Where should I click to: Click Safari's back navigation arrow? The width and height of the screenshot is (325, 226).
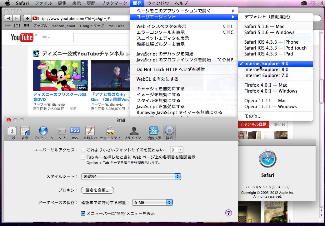click(8, 18)
